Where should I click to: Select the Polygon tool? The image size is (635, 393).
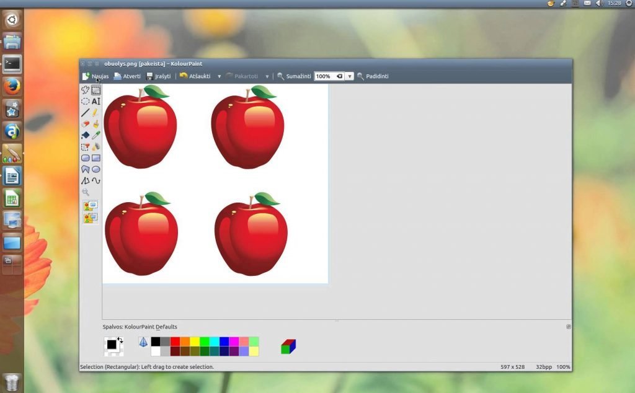click(x=85, y=169)
